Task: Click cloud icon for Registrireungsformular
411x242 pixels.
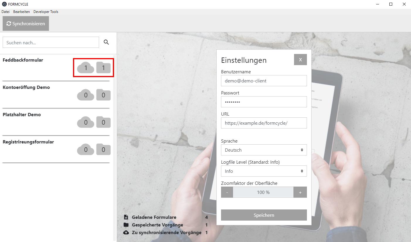Action: click(86, 150)
